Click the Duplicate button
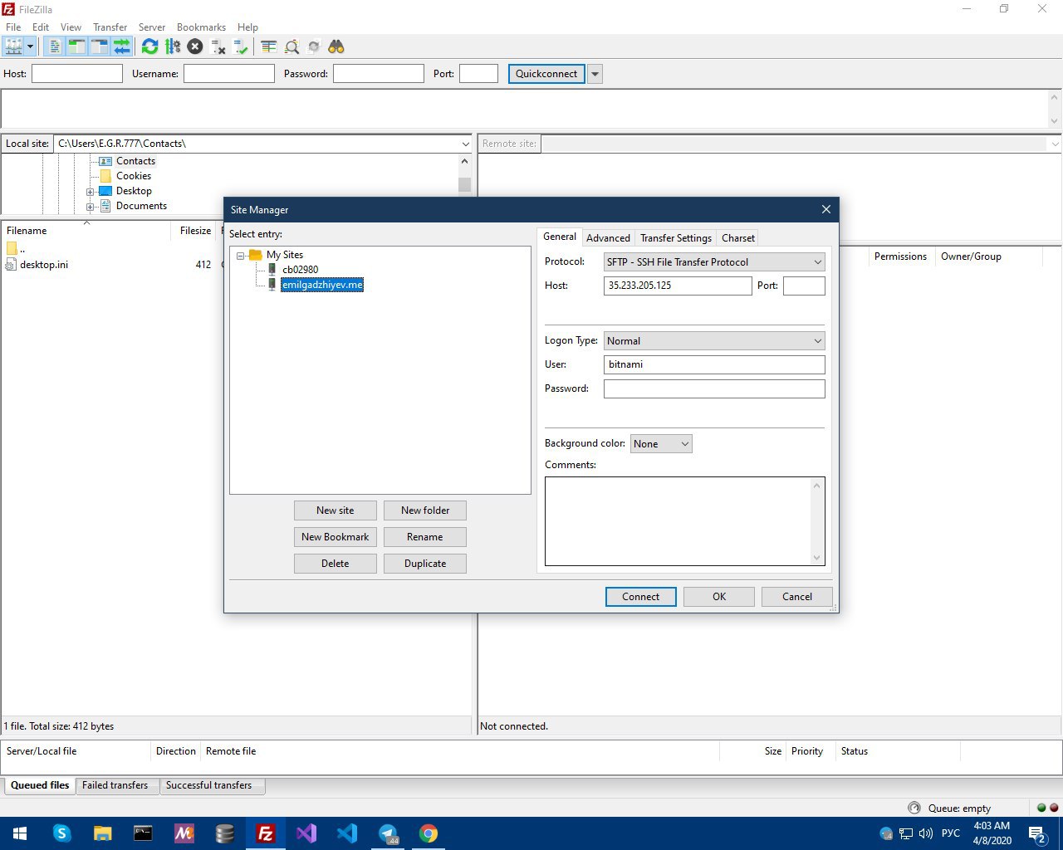 pos(425,564)
